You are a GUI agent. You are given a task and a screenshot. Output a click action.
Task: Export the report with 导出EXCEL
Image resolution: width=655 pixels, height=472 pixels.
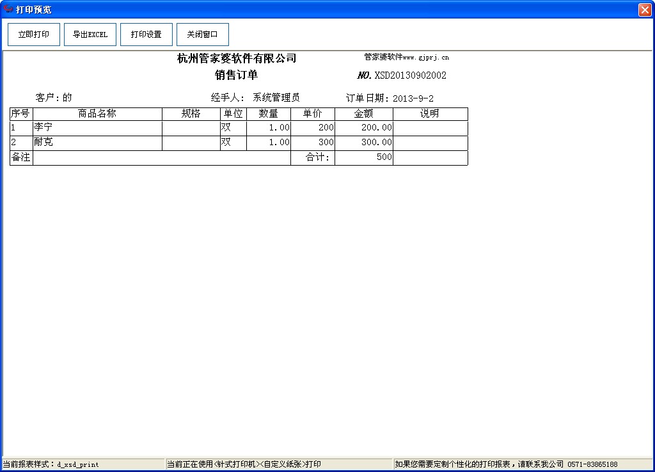[90, 35]
